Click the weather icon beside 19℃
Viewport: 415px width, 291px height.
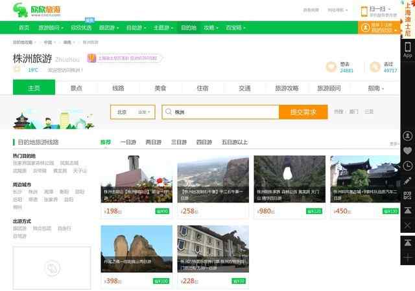17,70
